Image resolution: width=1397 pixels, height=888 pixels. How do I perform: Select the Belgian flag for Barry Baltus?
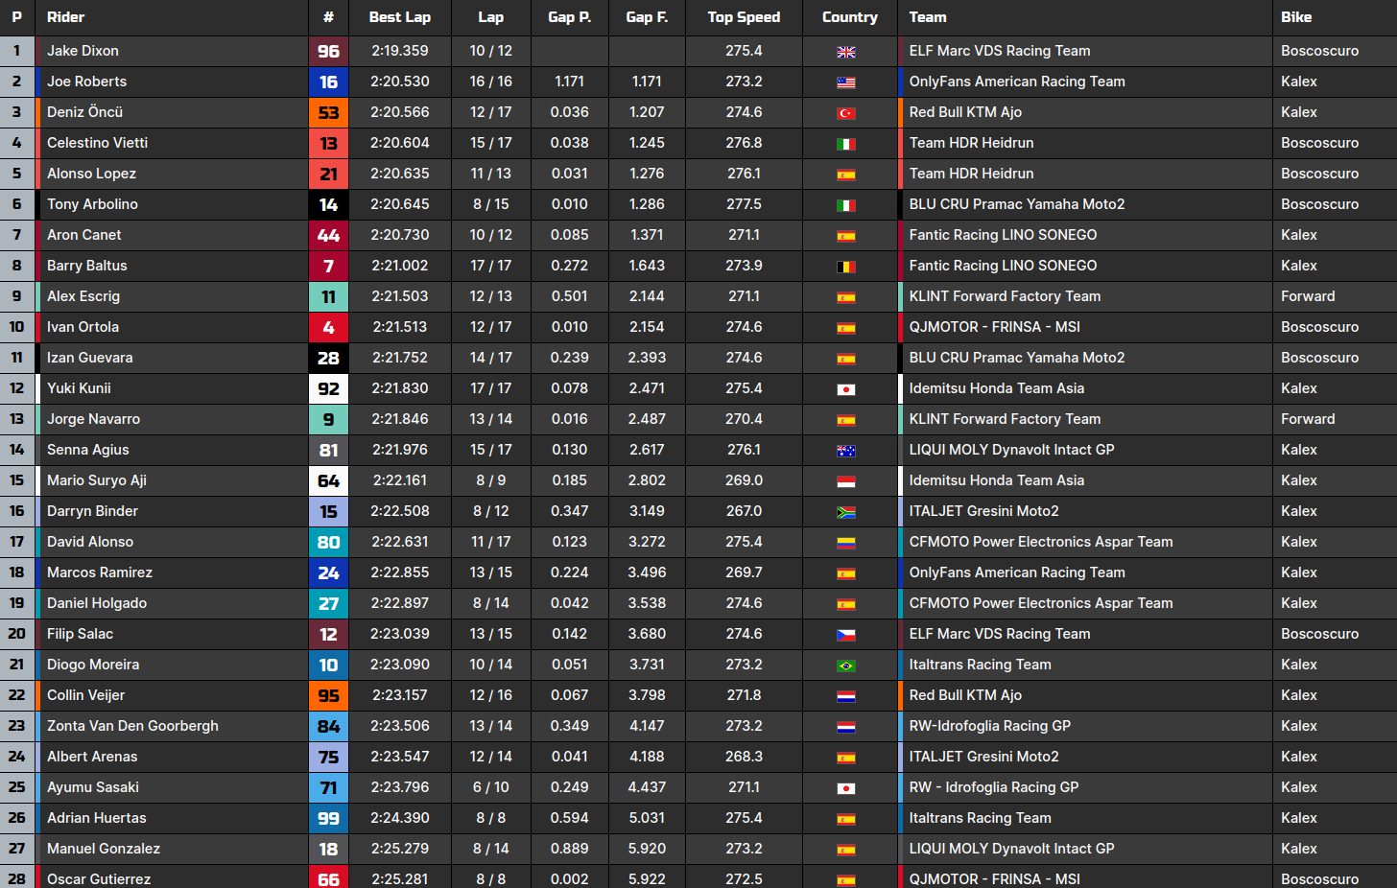(x=845, y=267)
